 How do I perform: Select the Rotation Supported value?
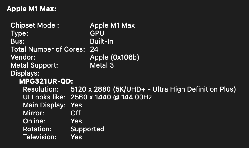pos(87,129)
